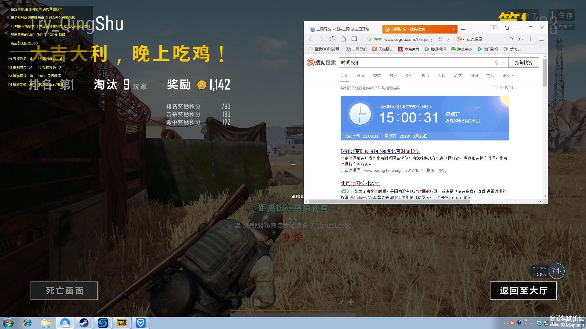The height and width of the screenshot is (329, 586).
Task: Open the 北京时间校对软件 result link
Action: click(x=360, y=183)
